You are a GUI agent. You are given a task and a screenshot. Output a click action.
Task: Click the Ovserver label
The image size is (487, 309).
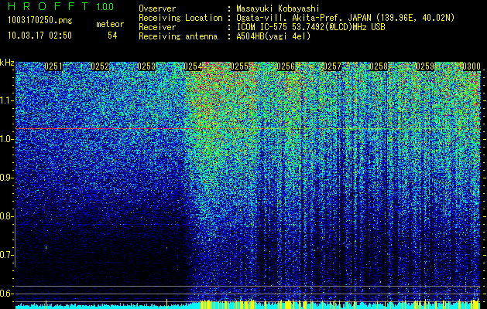click(157, 9)
